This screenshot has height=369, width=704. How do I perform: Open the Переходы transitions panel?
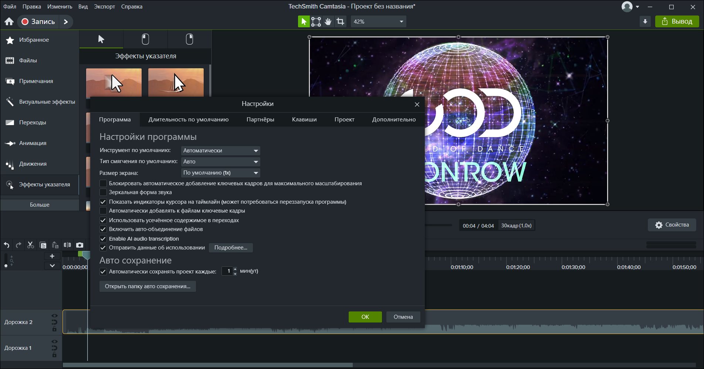click(x=40, y=123)
